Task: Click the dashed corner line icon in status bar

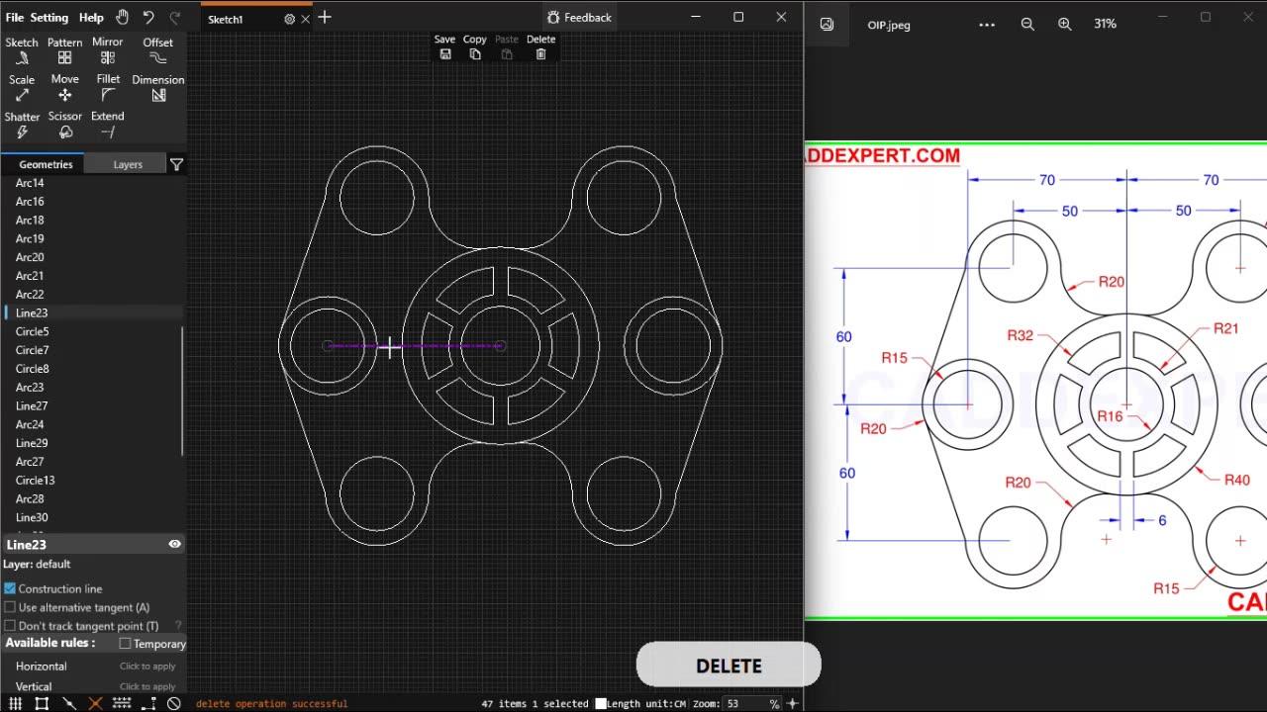Action: pos(148,703)
